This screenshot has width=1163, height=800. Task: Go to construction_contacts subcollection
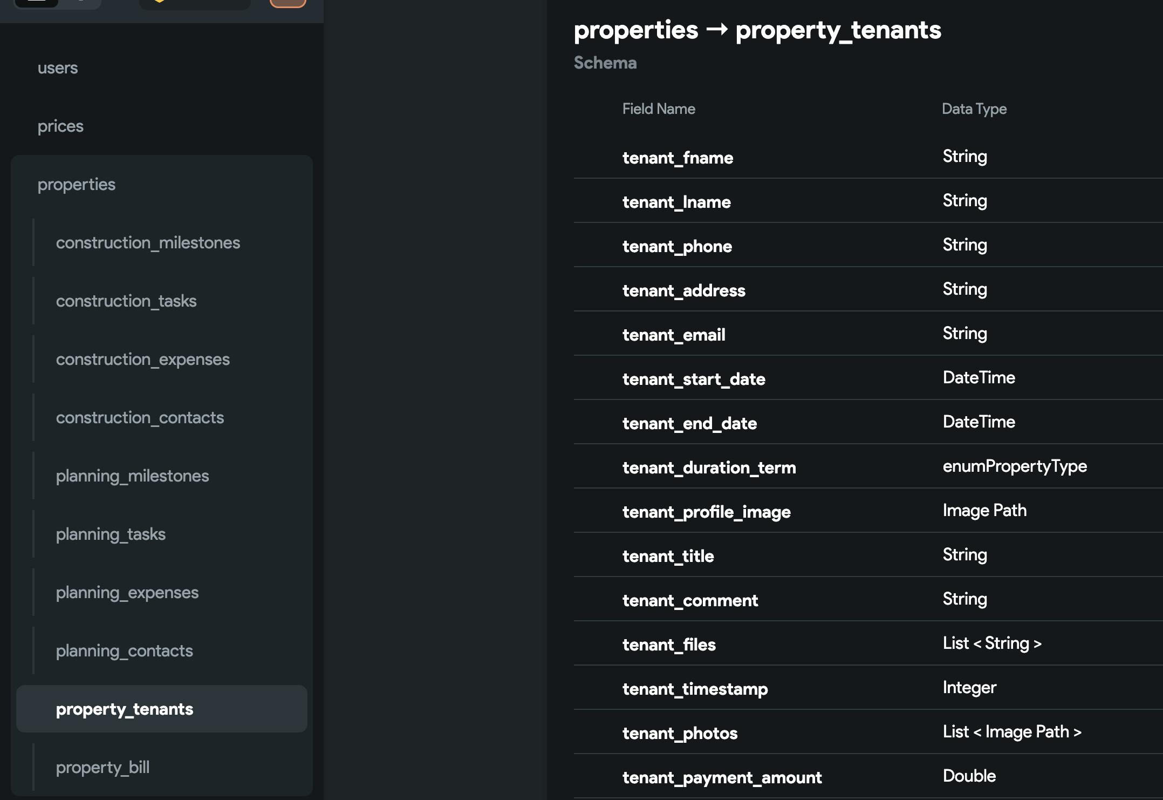[x=140, y=418]
